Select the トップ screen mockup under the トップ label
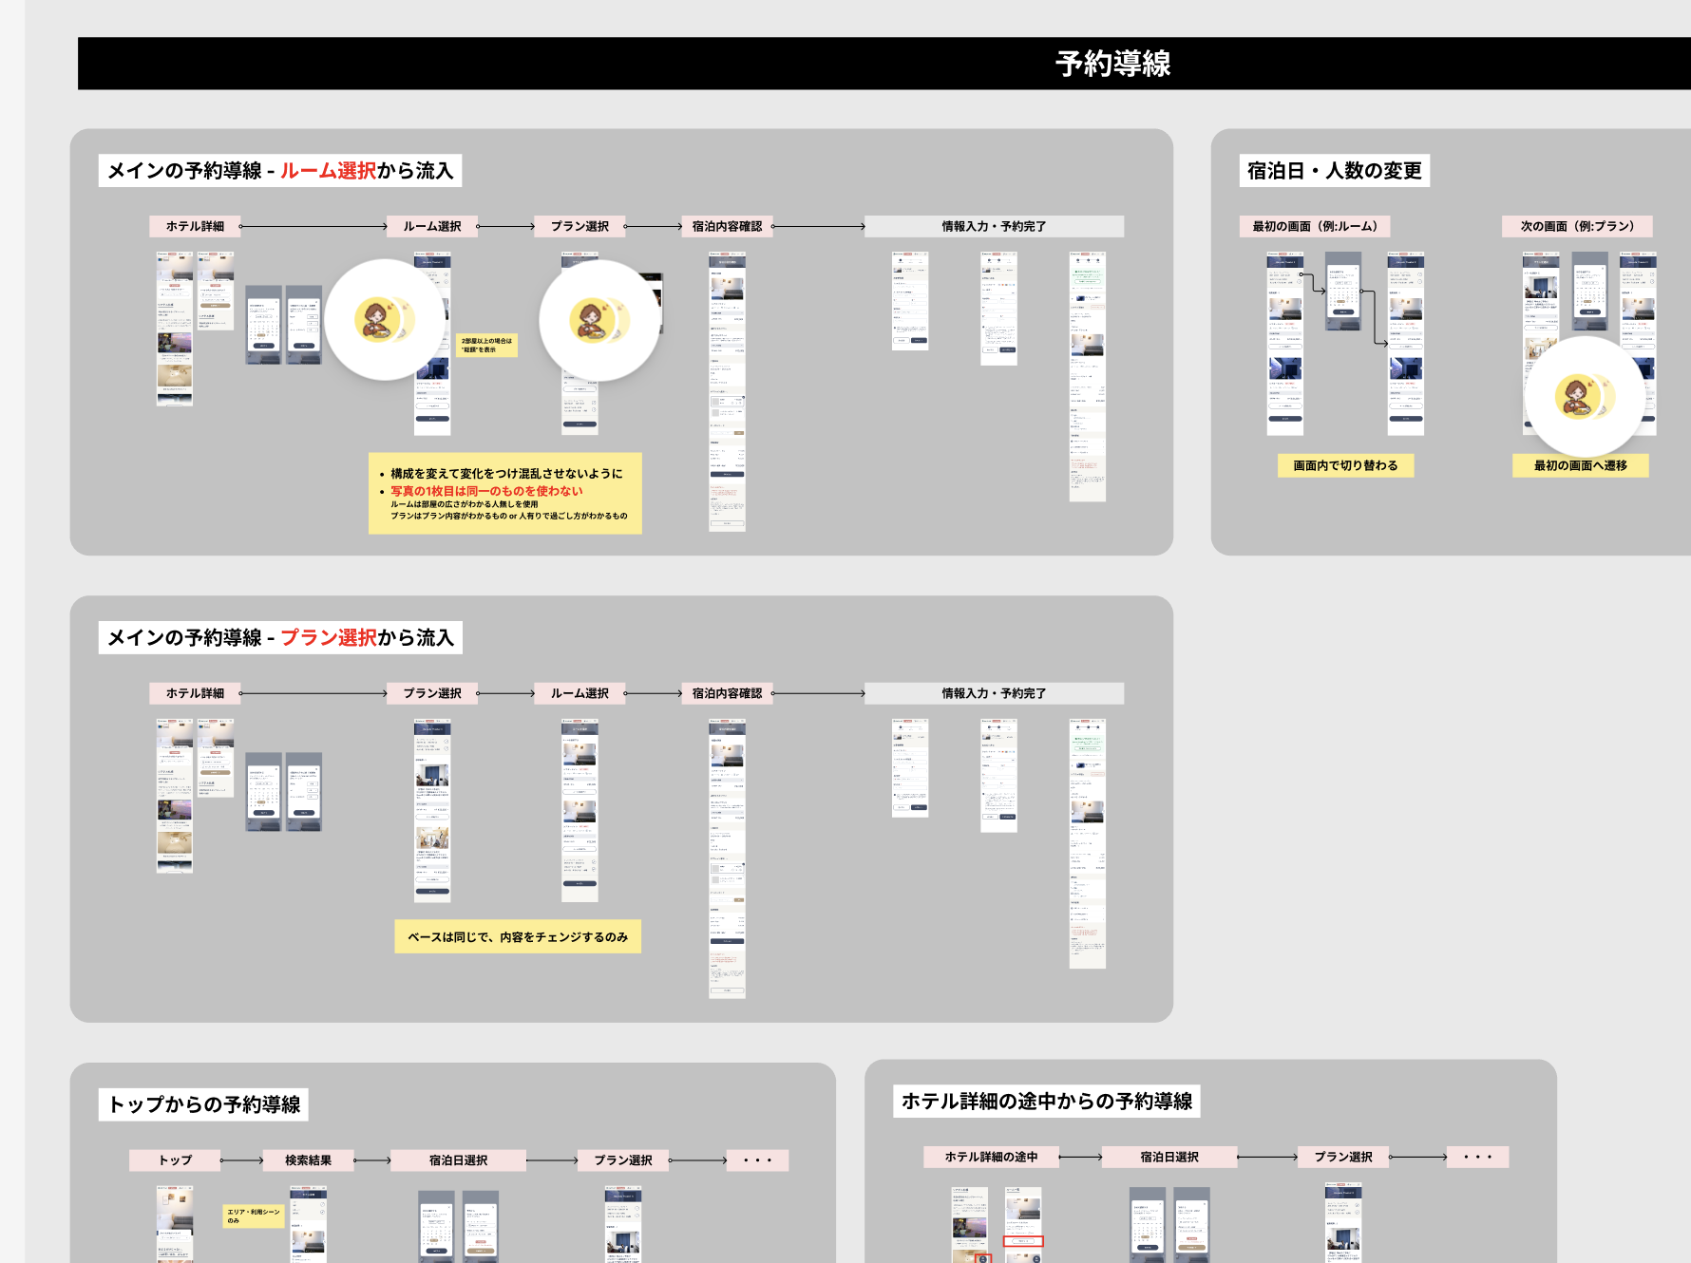 [175, 1224]
